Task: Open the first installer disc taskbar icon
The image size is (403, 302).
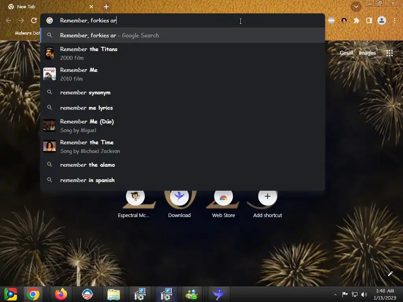Action: [140, 294]
